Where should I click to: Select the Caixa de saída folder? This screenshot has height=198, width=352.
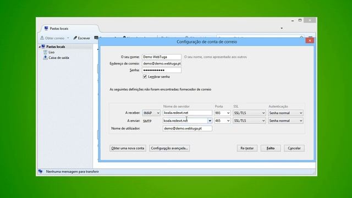pyautogui.click(x=59, y=58)
